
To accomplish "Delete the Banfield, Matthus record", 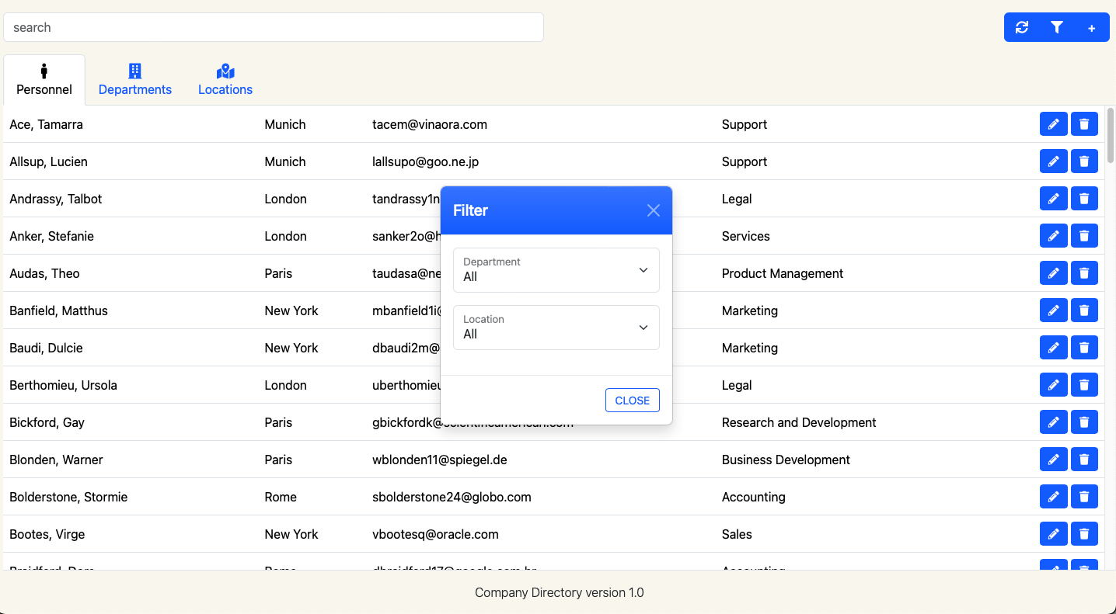I will coord(1084,310).
